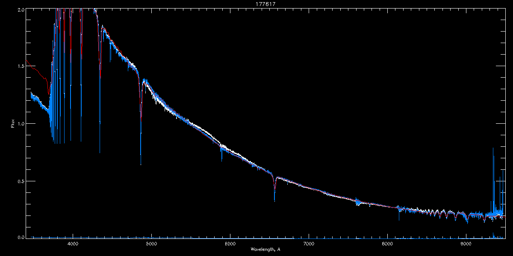This screenshot has width=513, height=256.
Task: Click the 0.5 flux tick label
Action: [x=20, y=181]
